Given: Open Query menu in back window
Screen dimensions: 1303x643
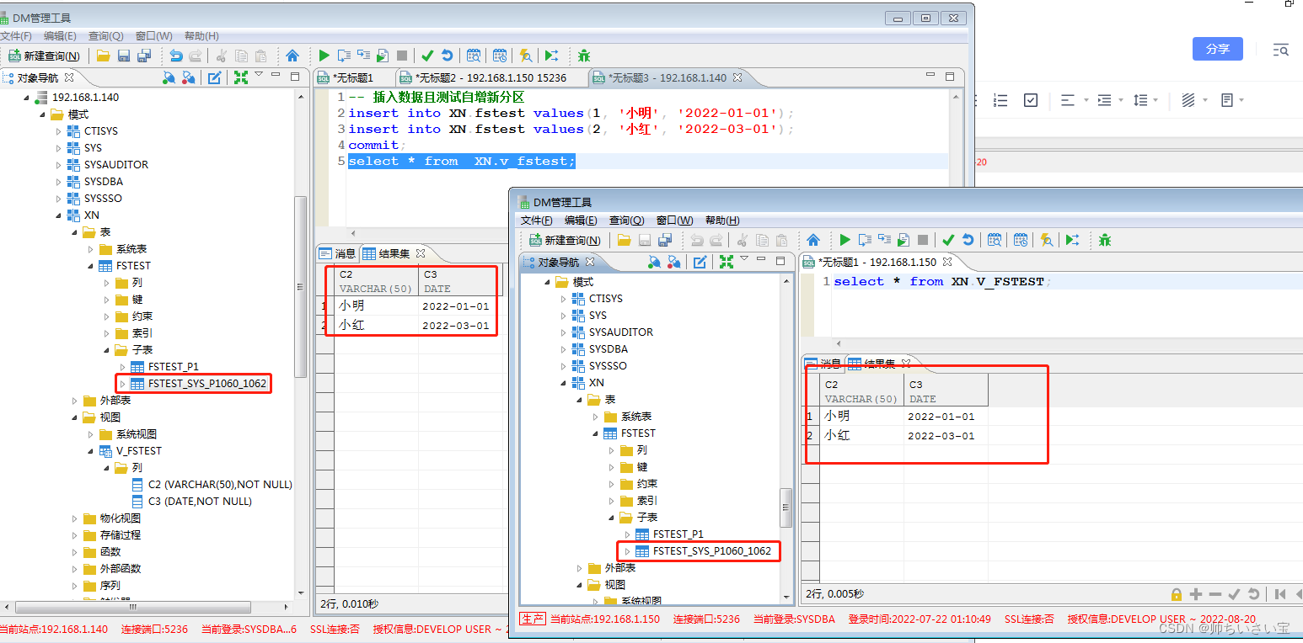Looking at the screenshot, I should [106, 36].
